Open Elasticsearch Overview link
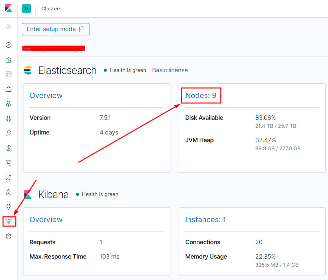The image size is (328, 280). coord(46,95)
